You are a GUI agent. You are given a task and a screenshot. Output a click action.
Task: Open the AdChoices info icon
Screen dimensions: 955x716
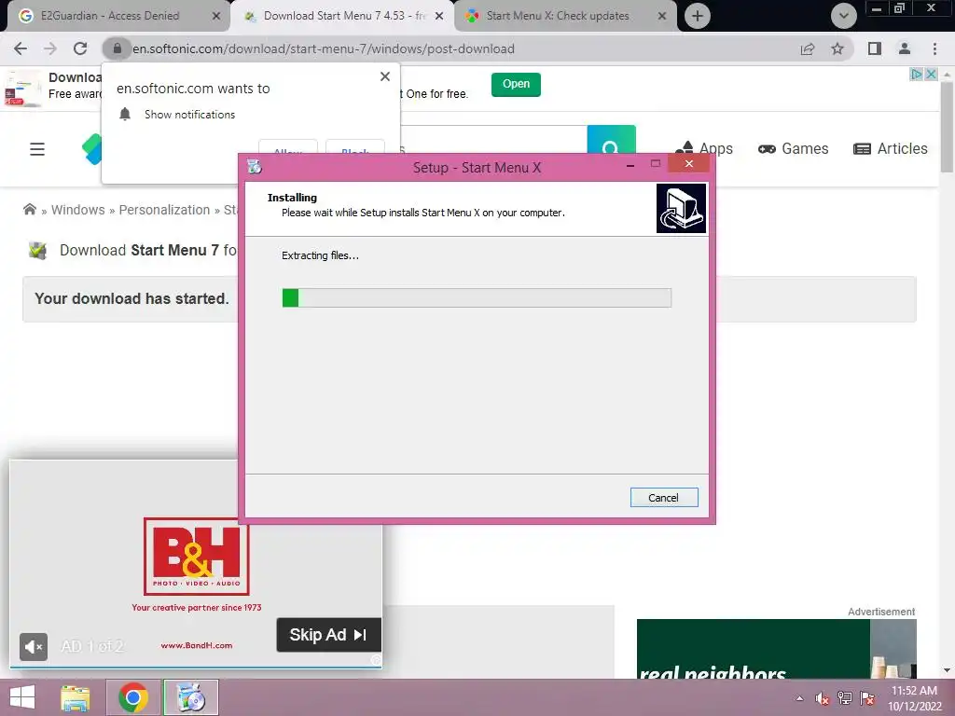[916, 75]
